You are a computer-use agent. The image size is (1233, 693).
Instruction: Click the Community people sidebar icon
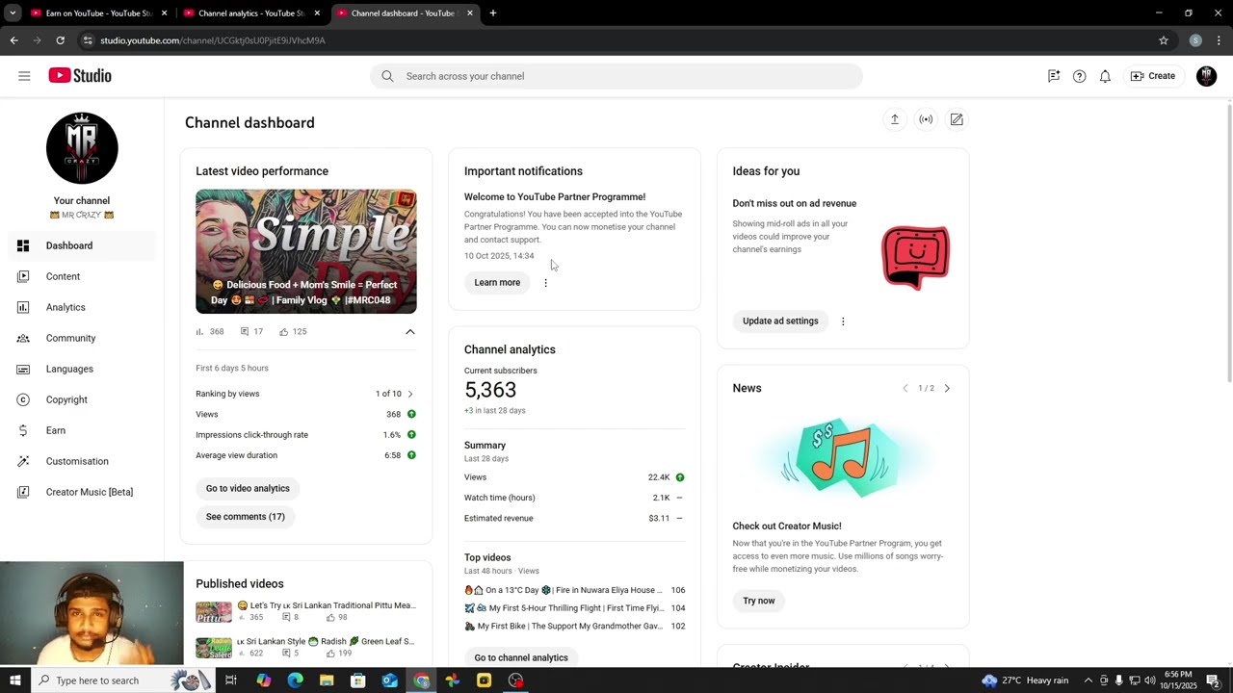[23, 338]
